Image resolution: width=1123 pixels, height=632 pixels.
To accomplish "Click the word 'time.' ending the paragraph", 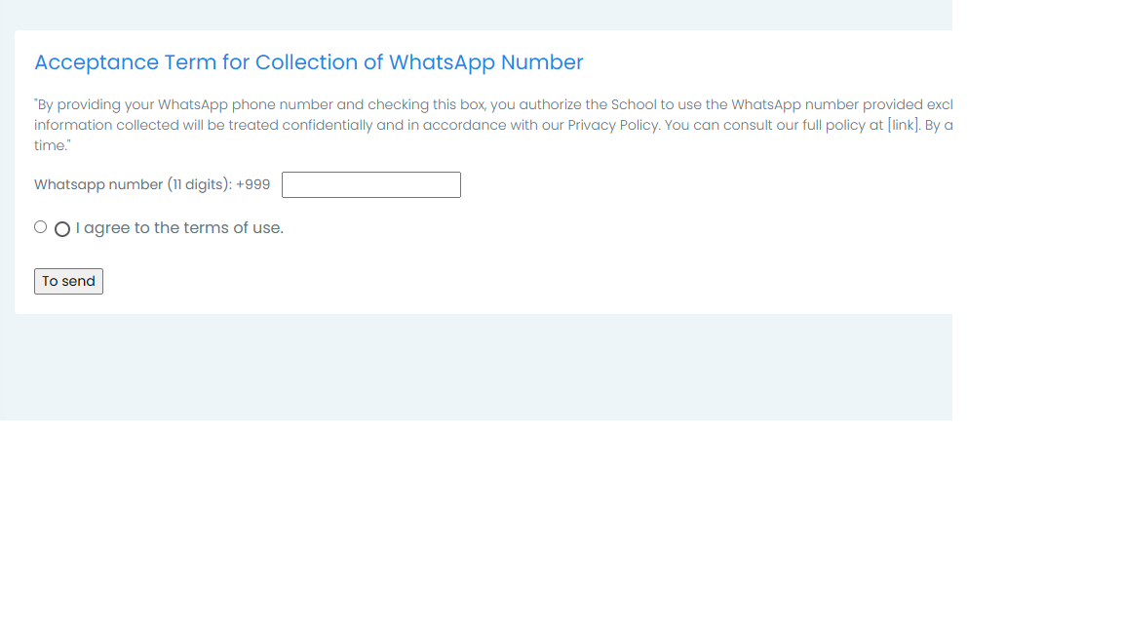I will click(52, 144).
